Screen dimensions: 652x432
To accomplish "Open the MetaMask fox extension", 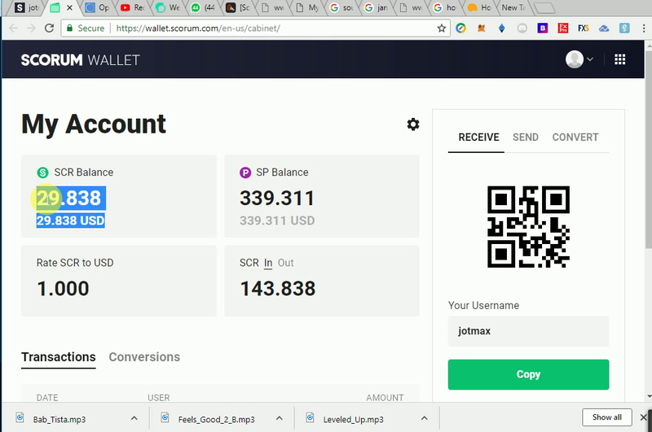I will coord(482,28).
